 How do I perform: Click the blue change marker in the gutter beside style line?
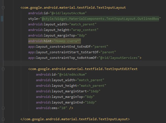pyautogui.click(x=2, y=19)
